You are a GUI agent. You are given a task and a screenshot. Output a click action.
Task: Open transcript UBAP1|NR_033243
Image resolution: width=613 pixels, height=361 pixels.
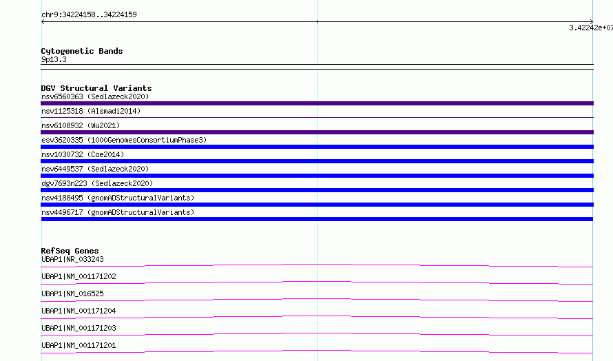(72, 259)
